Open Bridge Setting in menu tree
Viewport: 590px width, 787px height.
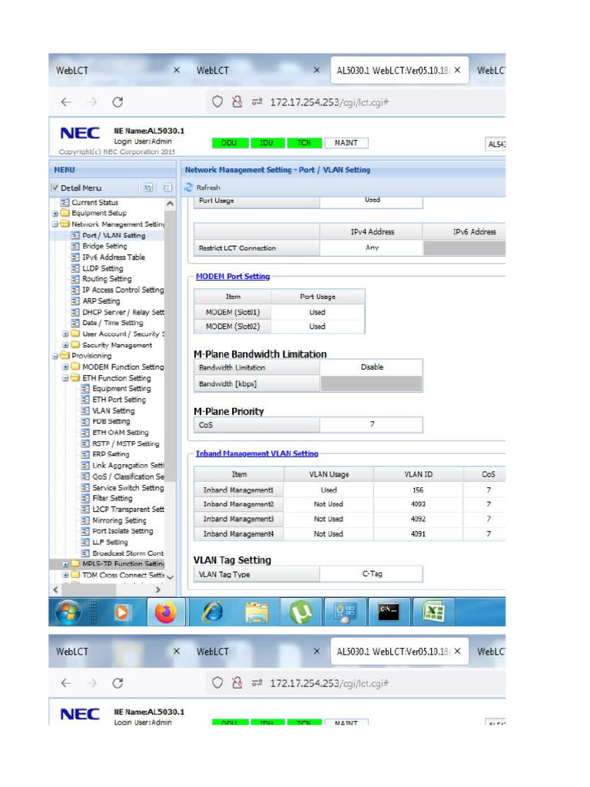pos(104,246)
